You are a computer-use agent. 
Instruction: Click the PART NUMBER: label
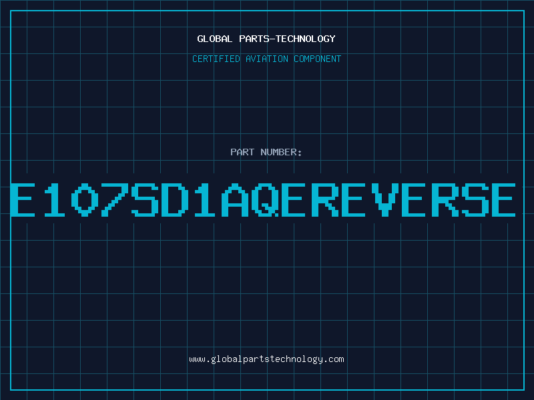pyautogui.click(x=266, y=152)
